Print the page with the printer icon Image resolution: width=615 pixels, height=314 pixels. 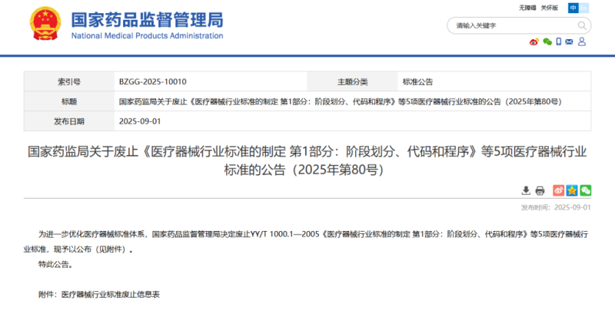pos(540,190)
